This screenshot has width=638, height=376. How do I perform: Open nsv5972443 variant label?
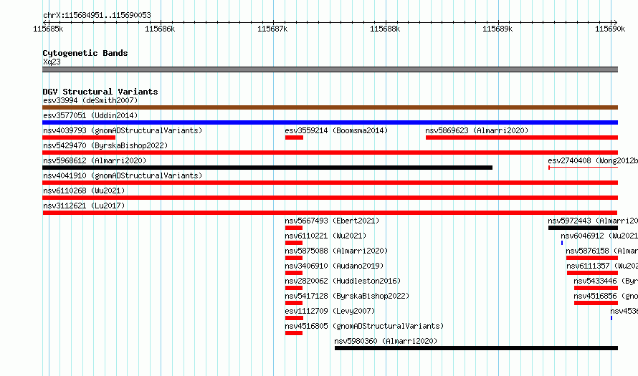click(x=593, y=221)
